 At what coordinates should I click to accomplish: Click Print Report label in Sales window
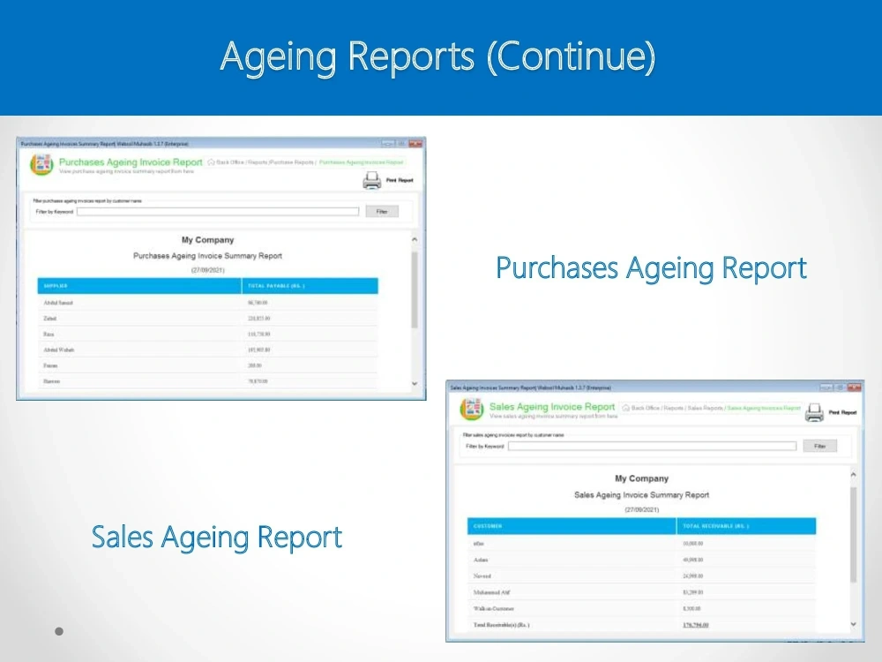842,412
